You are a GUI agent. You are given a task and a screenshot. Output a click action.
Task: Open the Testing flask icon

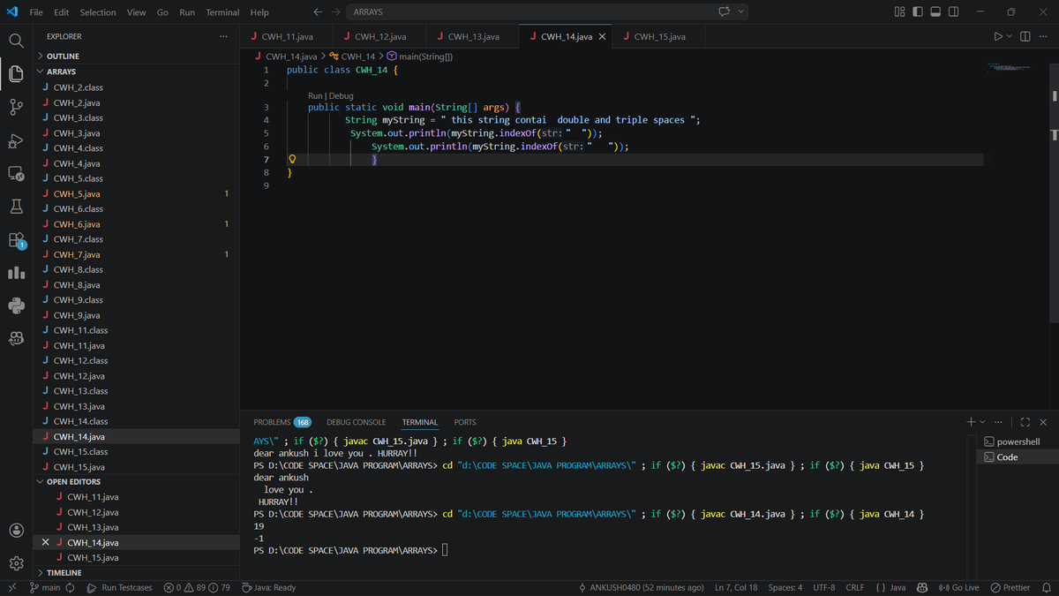pyautogui.click(x=16, y=207)
